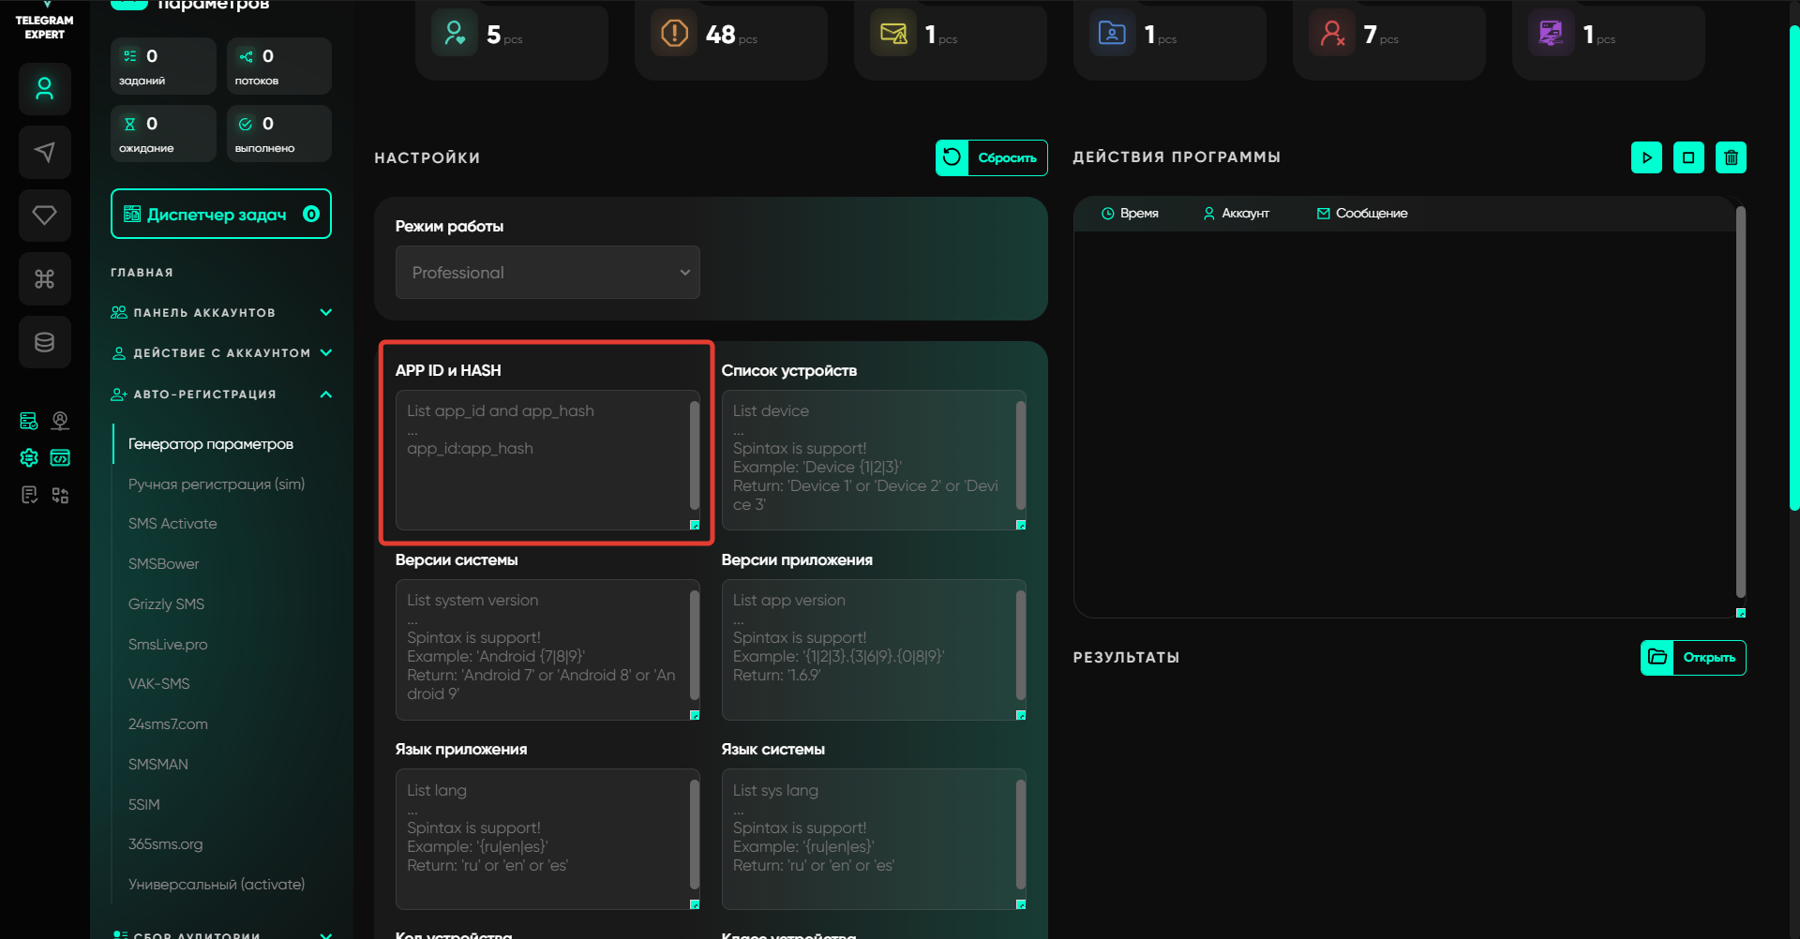Open the database icon in left rail
The height and width of the screenshot is (939, 1800).
coord(44,342)
